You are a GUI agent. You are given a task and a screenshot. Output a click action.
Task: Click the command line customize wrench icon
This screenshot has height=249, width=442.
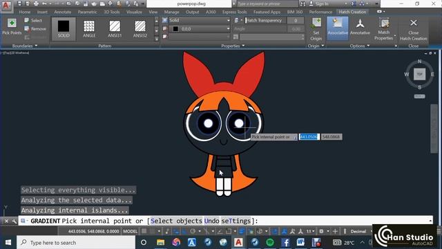pos(14,221)
